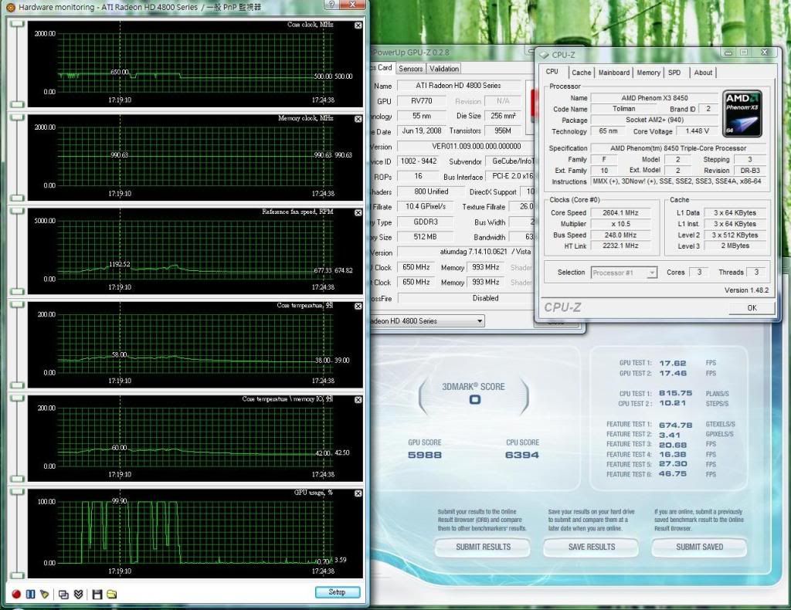The height and width of the screenshot is (610, 791).
Task: Click the Hardware monitoring title bar icon
Action: click(x=10, y=7)
